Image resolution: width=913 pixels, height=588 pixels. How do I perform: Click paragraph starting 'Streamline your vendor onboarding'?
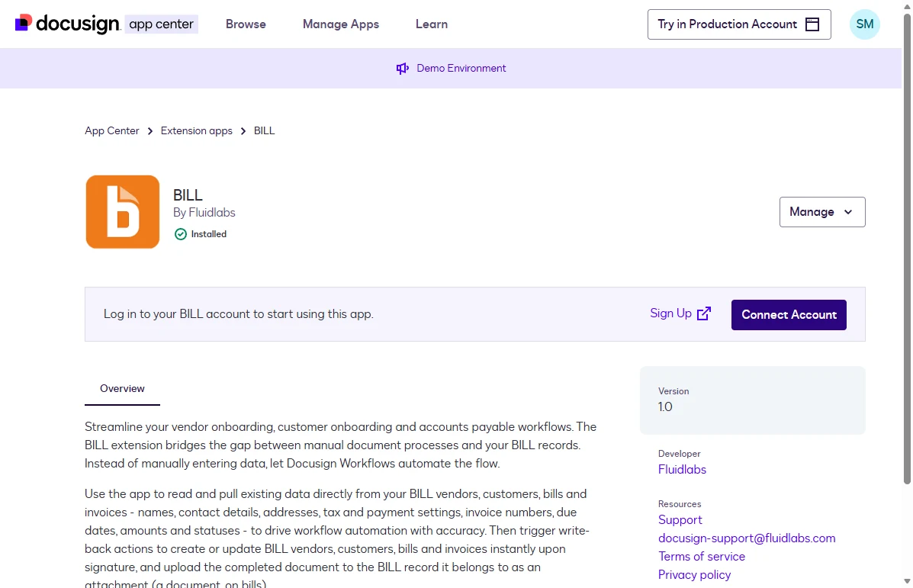[x=341, y=445]
